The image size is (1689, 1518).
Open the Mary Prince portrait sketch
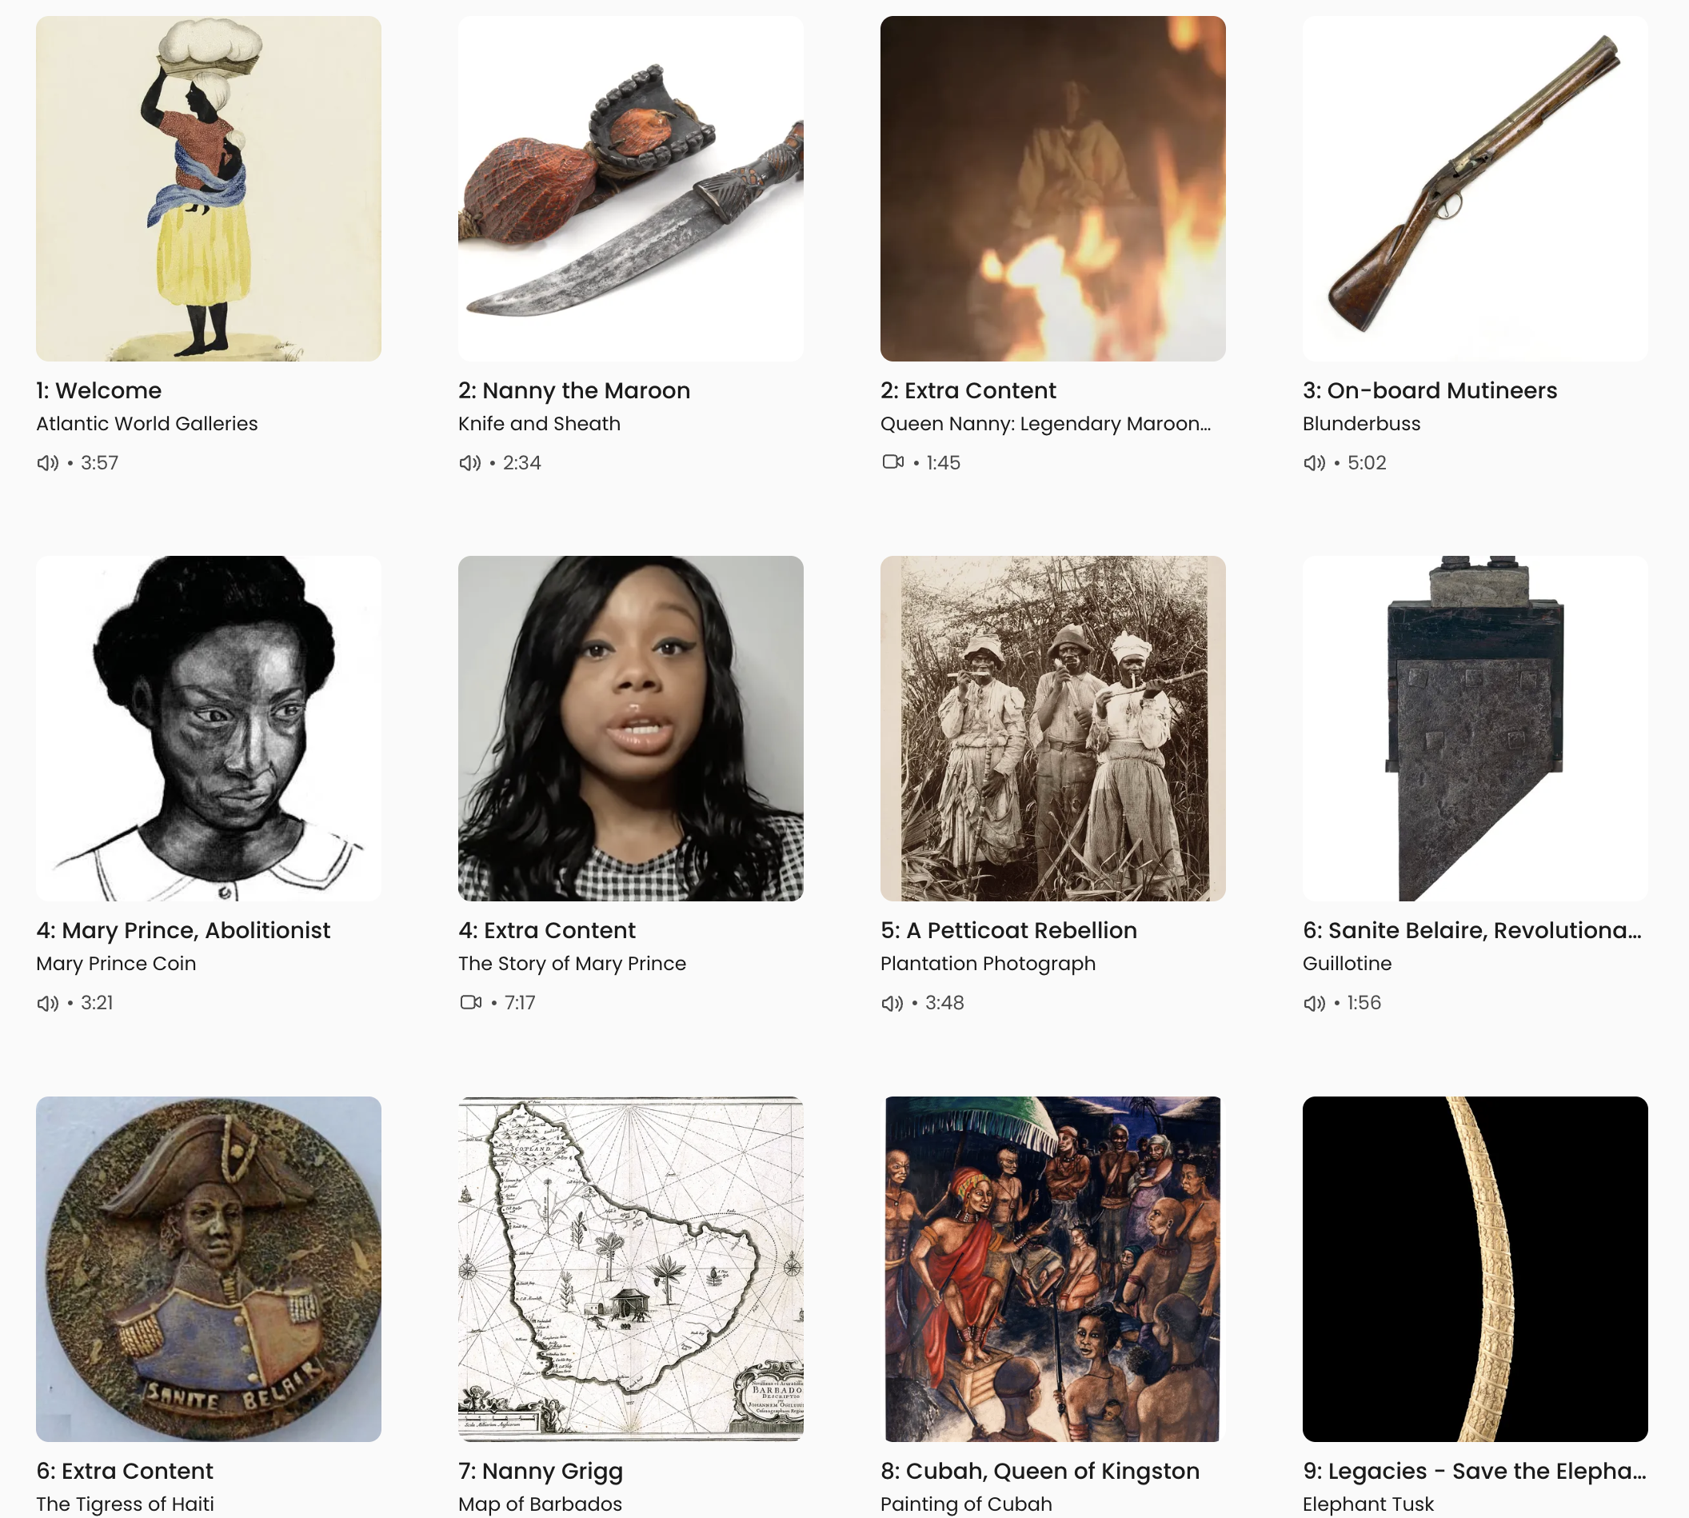pyautogui.click(x=209, y=728)
